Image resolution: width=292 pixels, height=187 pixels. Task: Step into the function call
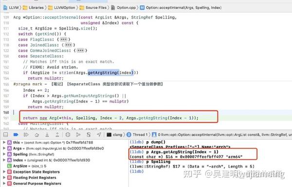point(47,134)
